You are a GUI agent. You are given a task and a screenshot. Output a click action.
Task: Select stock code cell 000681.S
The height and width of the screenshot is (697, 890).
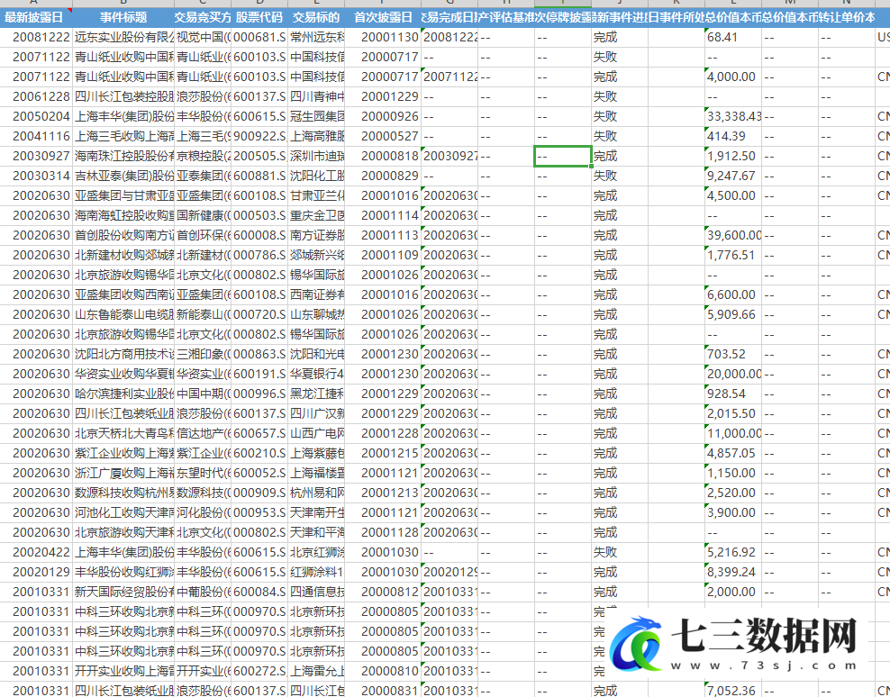259,38
